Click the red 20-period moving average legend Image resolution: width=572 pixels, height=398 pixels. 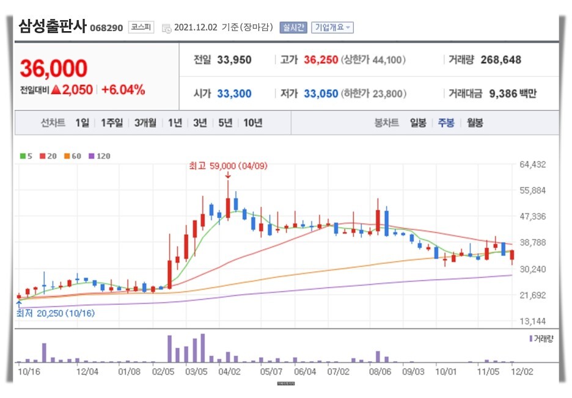48,156
